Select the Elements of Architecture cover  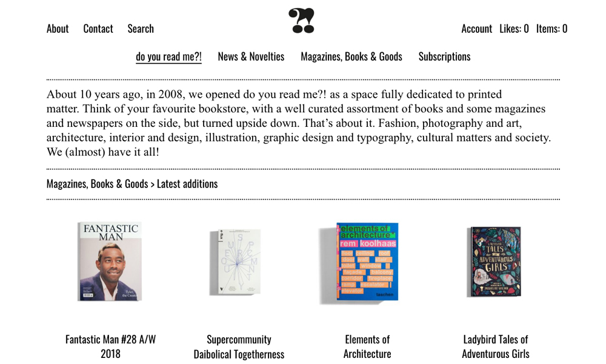click(x=367, y=262)
